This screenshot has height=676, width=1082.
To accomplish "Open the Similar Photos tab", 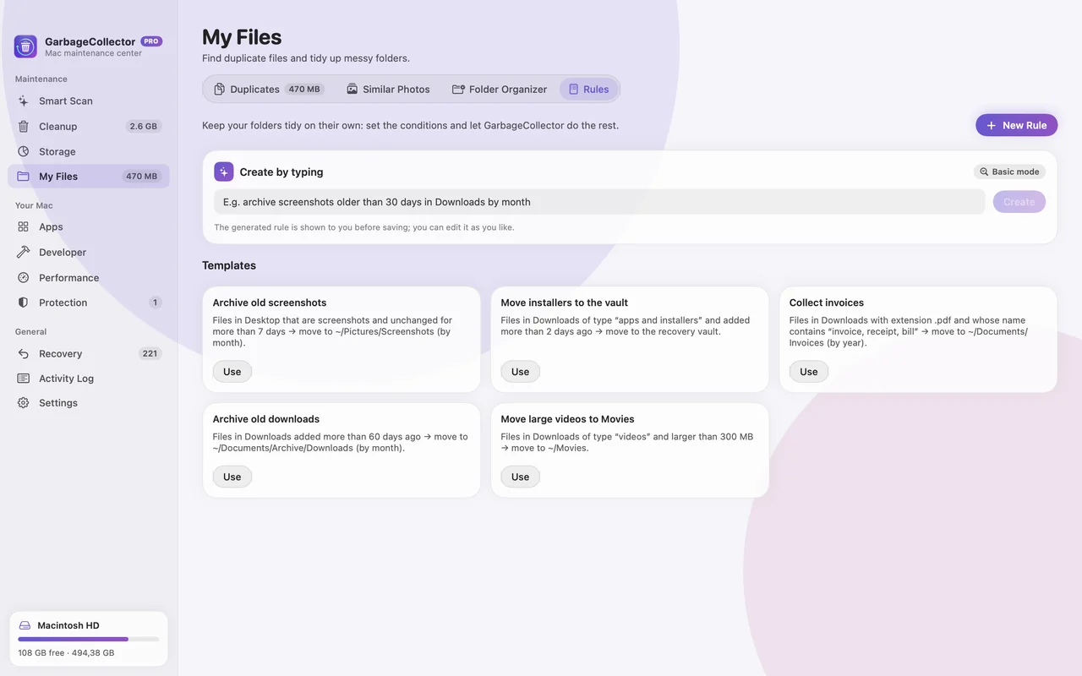I will point(388,90).
